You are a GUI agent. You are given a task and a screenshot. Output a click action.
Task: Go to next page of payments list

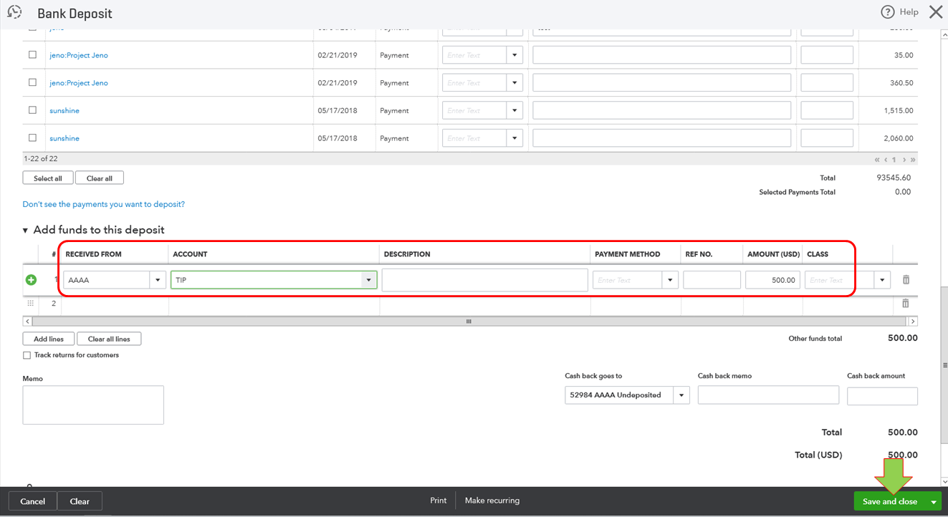pyautogui.click(x=904, y=160)
